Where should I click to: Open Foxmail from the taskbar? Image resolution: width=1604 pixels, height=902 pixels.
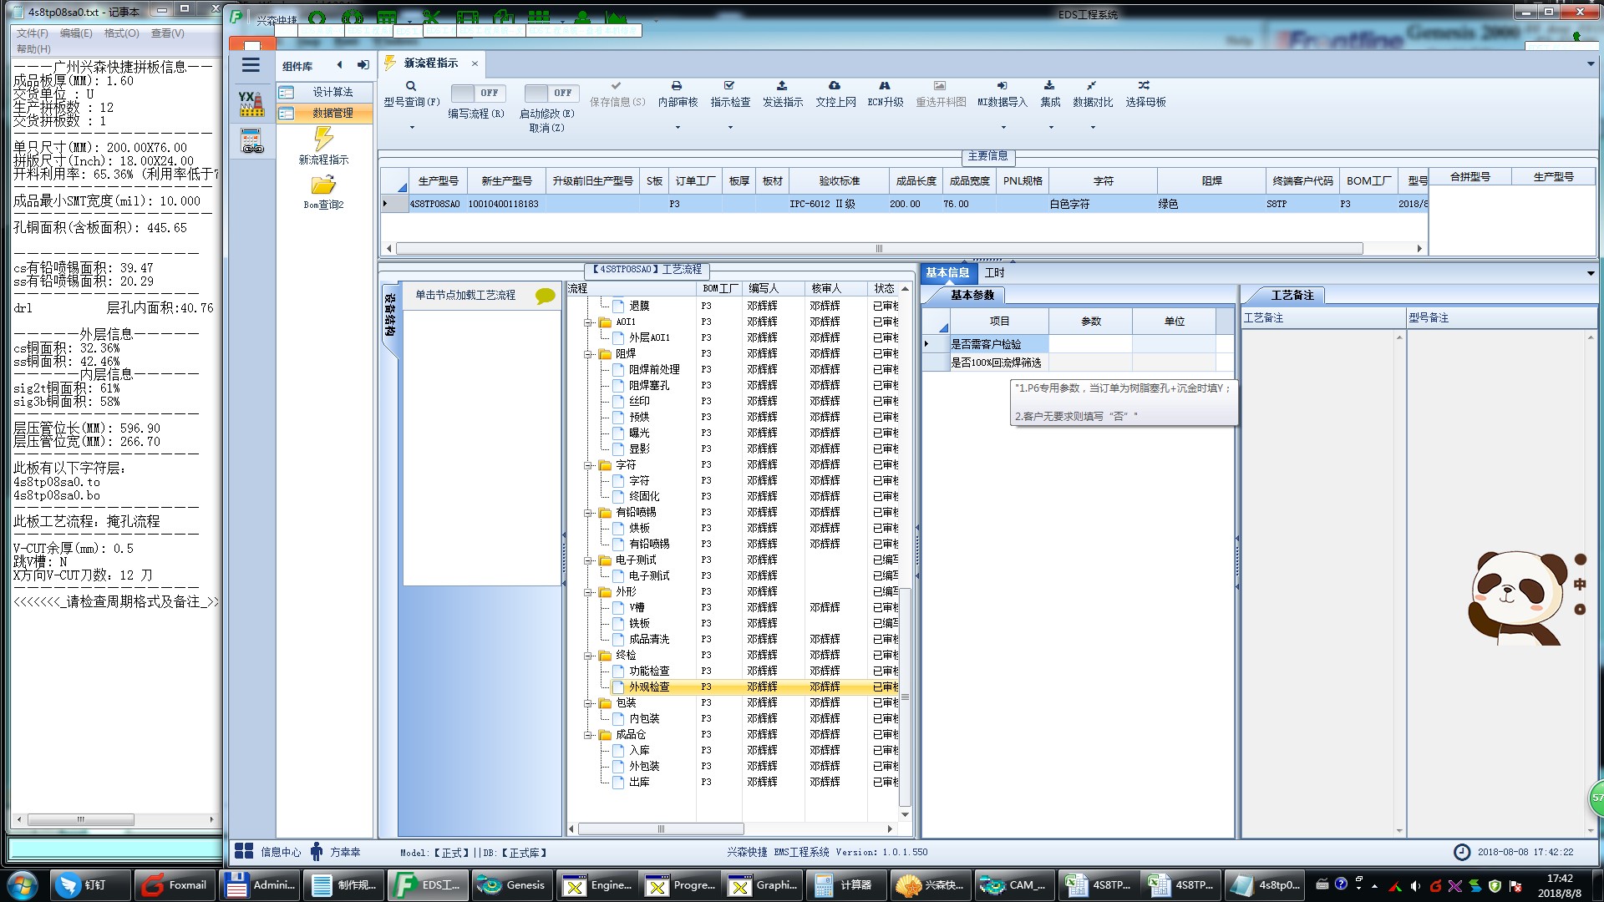pyautogui.click(x=175, y=885)
